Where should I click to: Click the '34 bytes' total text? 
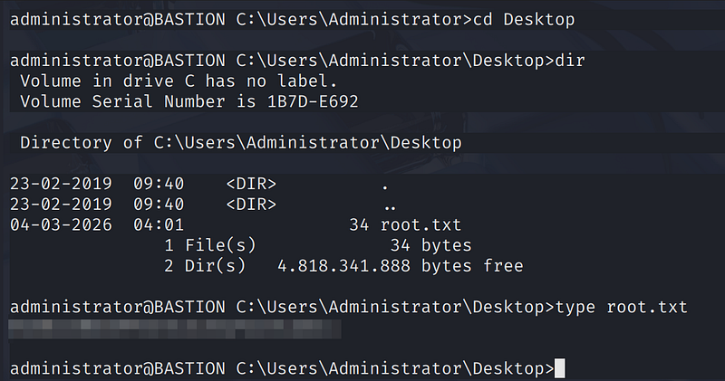coord(430,245)
